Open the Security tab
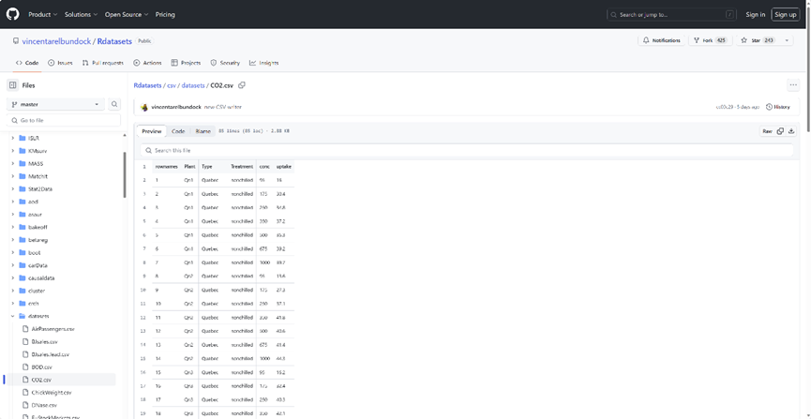The height and width of the screenshot is (419, 811). coord(225,63)
